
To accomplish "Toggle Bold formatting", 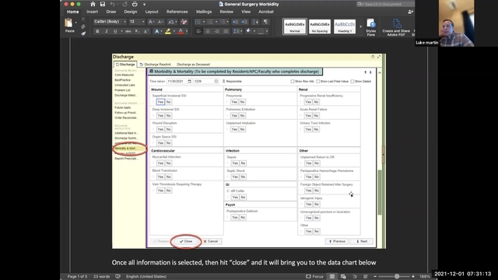I will (97, 31).
